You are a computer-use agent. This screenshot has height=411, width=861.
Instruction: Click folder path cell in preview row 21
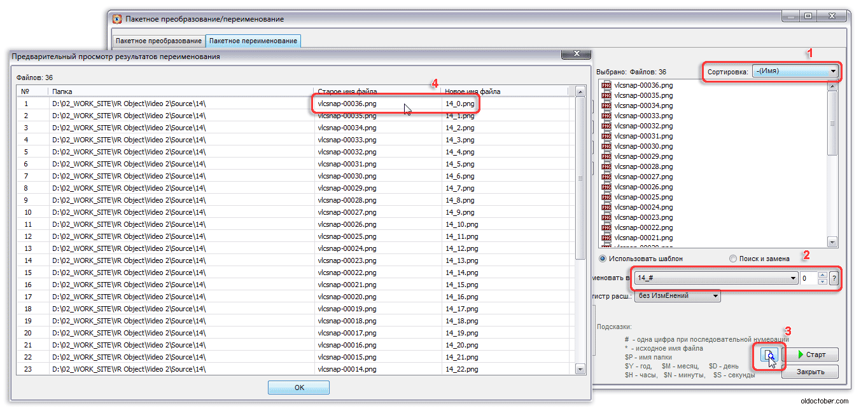point(129,345)
